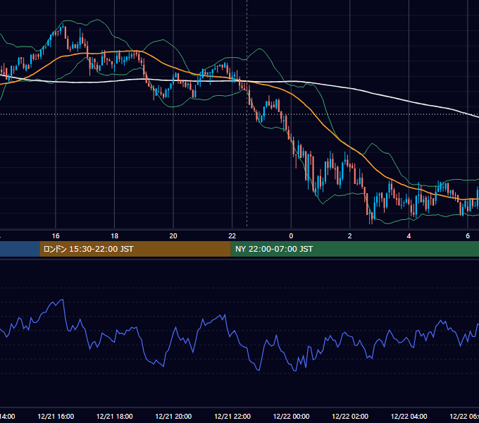The height and width of the screenshot is (423, 479).
Task: Click the 16 hour label on chart axis
Action: (56, 235)
